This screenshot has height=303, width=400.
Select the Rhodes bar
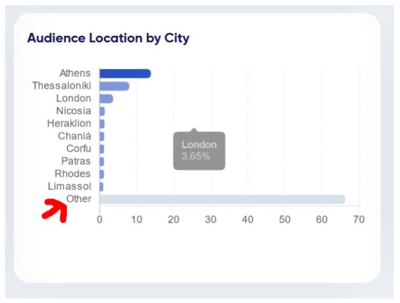(x=101, y=174)
